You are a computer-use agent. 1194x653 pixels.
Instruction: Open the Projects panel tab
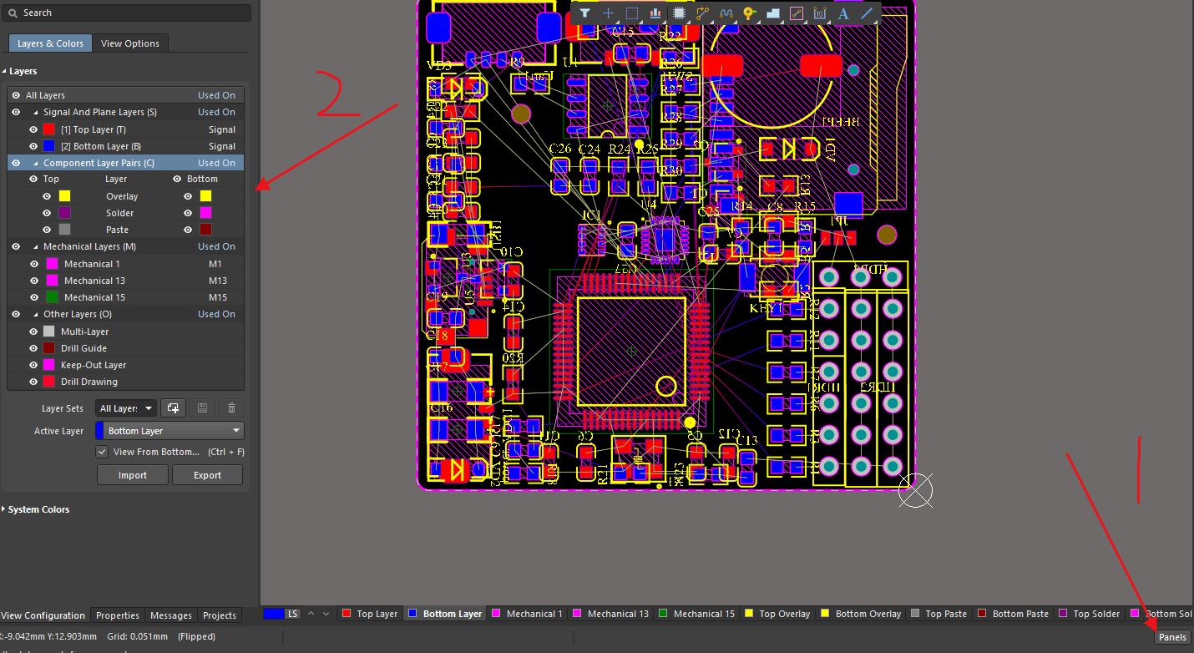click(x=220, y=615)
